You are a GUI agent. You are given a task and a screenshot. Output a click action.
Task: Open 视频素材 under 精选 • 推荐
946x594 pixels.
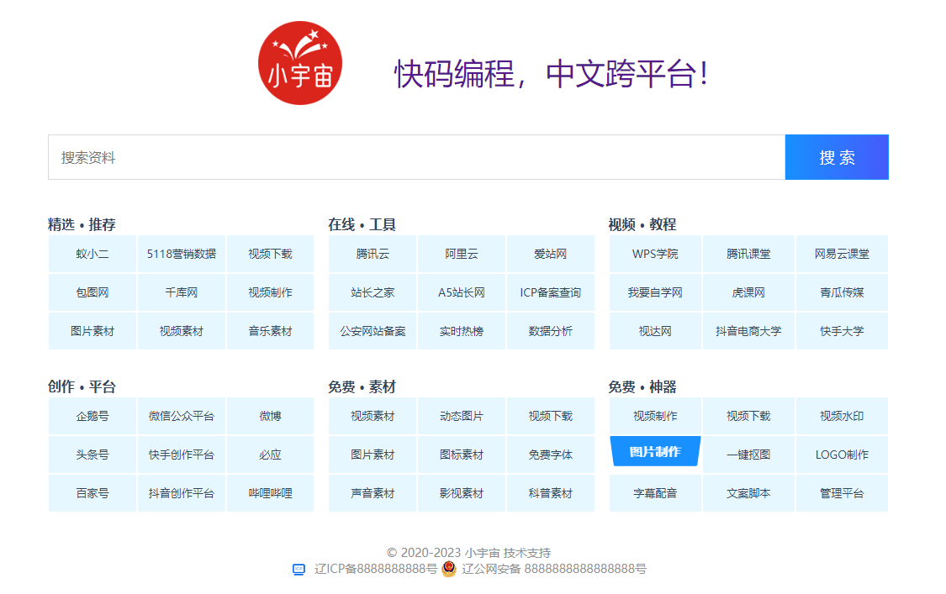click(x=182, y=331)
